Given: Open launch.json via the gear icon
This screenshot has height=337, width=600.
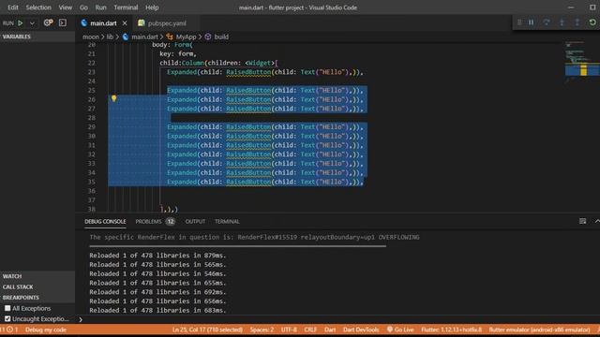Looking at the screenshot, I should click(x=48, y=22).
